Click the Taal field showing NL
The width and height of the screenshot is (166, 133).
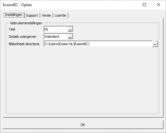[56, 29]
